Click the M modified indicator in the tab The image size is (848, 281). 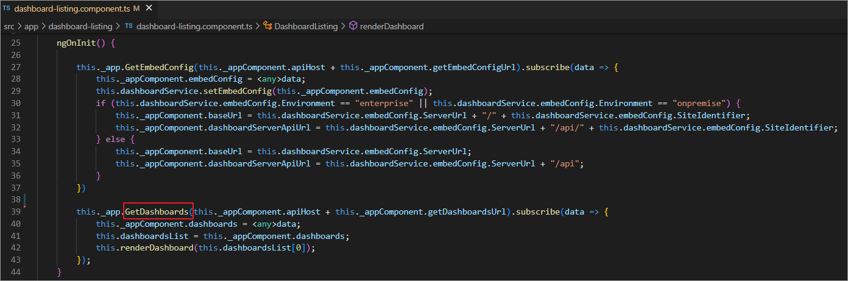pyautogui.click(x=136, y=9)
